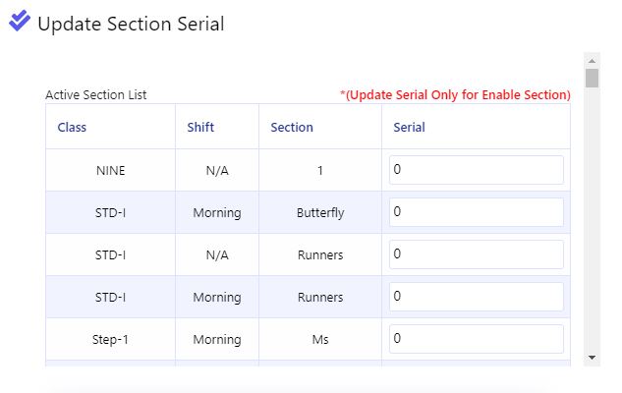The image size is (622, 393).
Task: Focus the Serial field for class NINE
Action: pos(476,170)
